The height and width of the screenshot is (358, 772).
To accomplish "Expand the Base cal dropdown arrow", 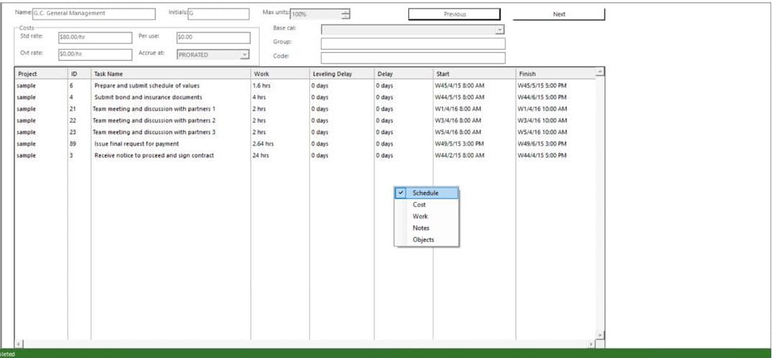I will coord(499,30).
